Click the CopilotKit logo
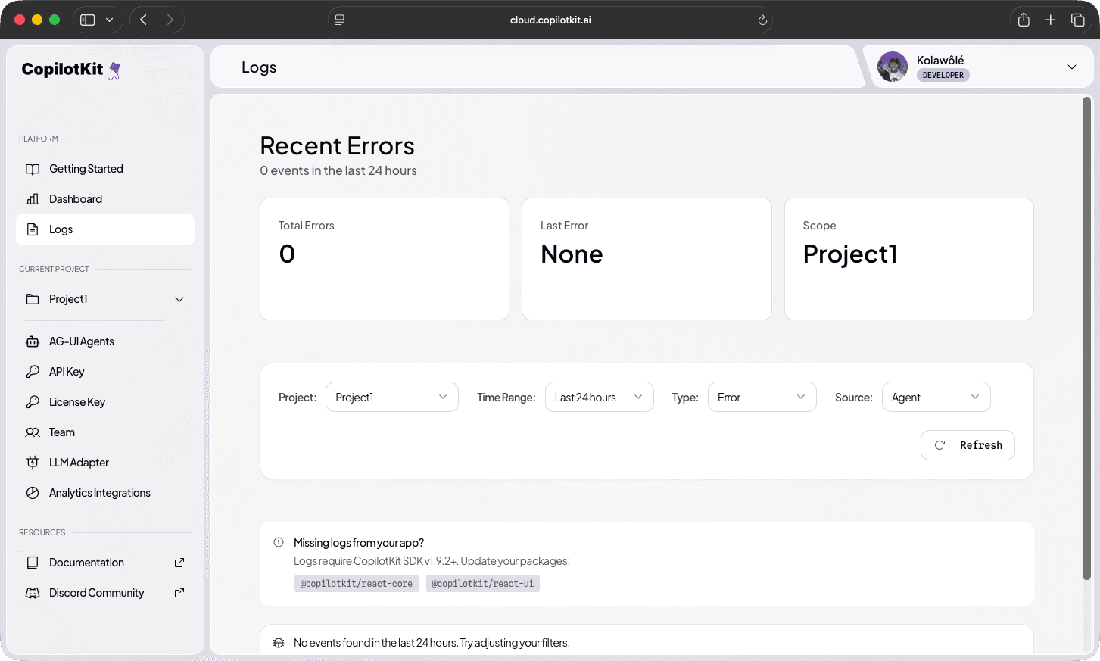 70,69
